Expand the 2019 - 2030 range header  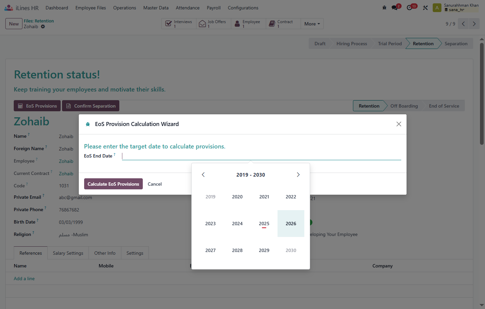point(251,175)
